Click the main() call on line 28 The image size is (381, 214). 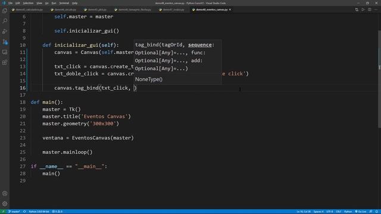click(51, 174)
